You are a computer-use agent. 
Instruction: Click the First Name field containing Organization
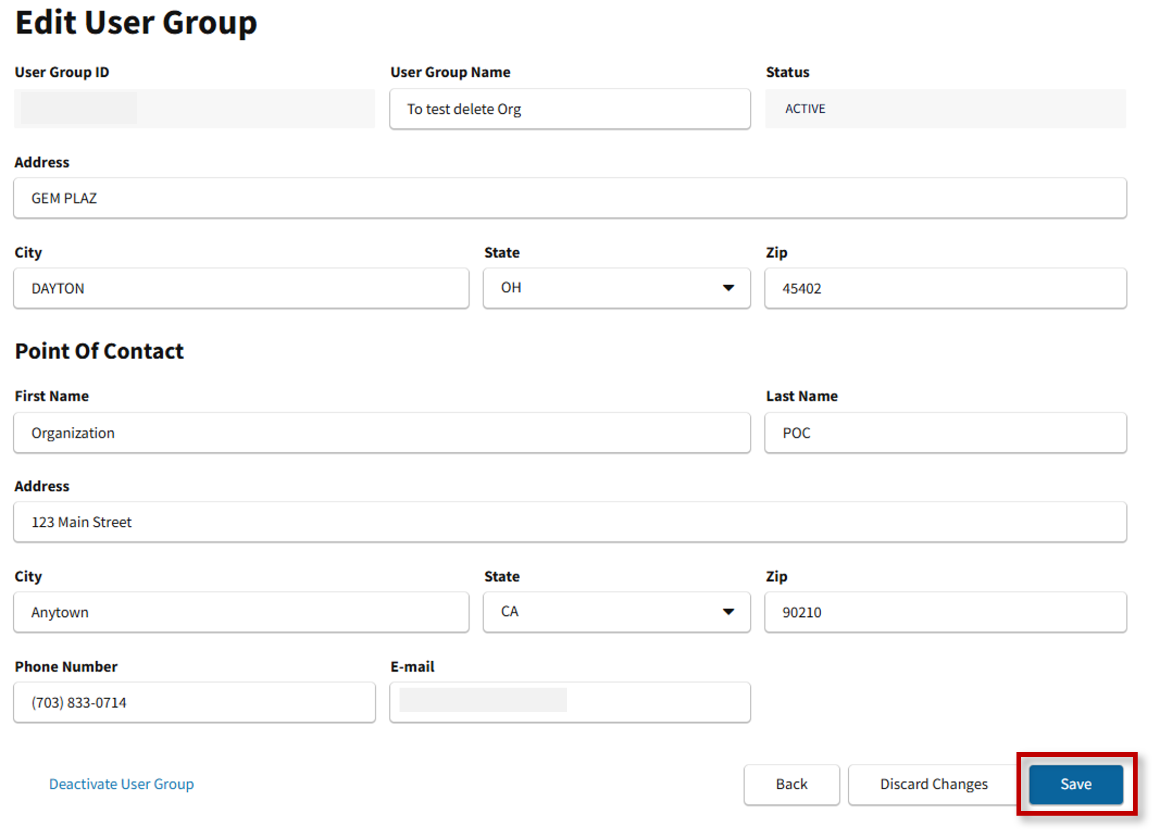pyautogui.click(x=382, y=433)
